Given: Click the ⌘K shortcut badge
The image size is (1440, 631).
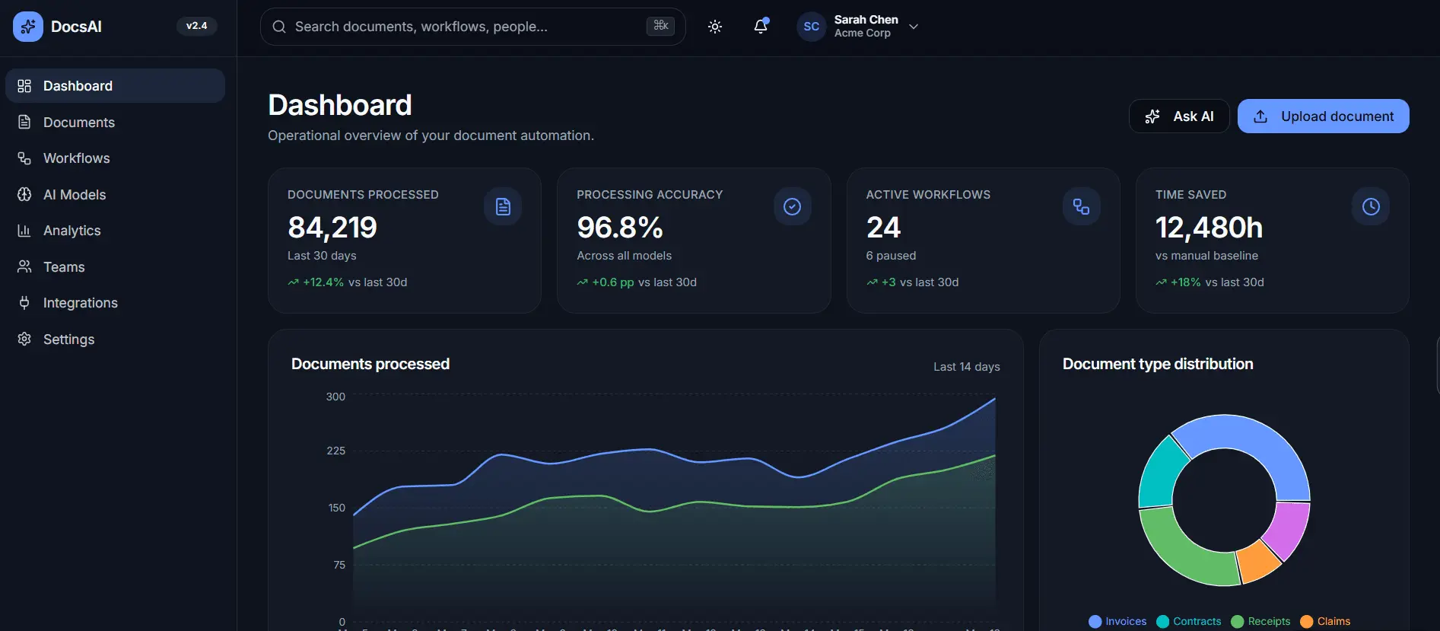Looking at the screenshot, I should tap(660, 26).
